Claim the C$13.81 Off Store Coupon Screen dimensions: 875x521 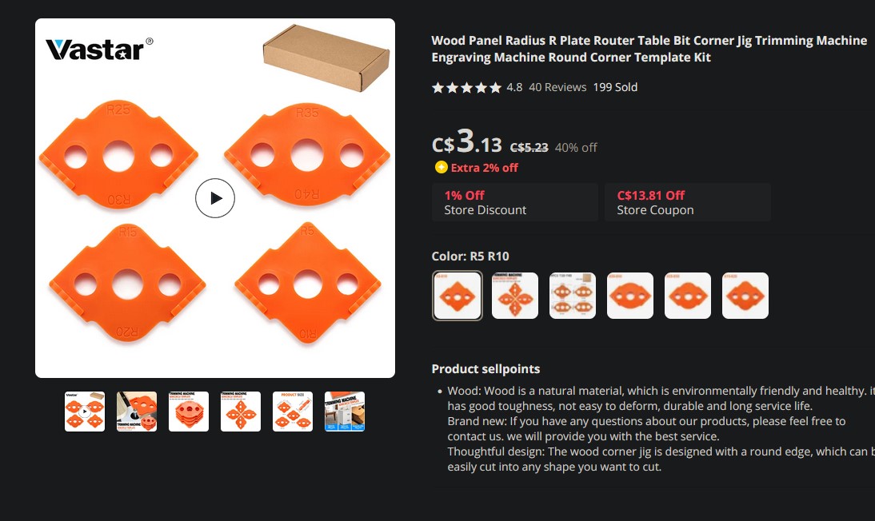click(x=688, y=202)
